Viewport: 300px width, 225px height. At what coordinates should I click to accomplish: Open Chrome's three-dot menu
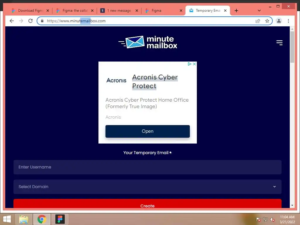(x=288, y=21)
